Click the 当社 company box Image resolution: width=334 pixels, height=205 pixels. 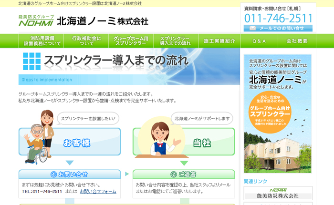point(184,142)
